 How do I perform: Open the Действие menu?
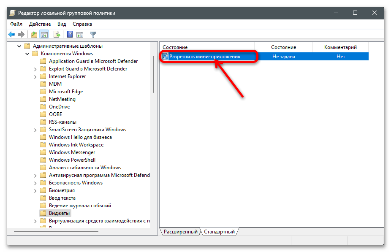point(40,24)
